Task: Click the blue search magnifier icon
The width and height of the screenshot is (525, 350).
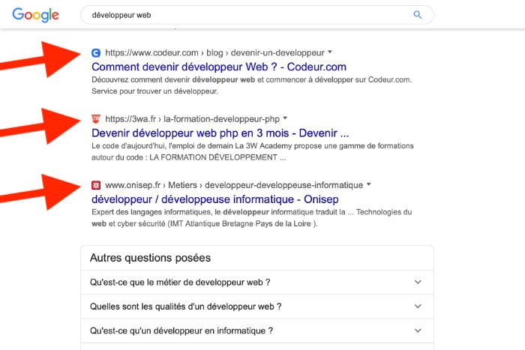Action: (x=418, y=15)
